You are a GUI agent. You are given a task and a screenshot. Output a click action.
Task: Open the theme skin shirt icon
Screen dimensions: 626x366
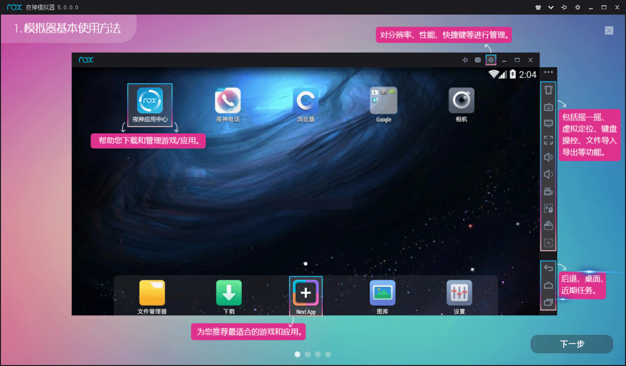[538, 7]
